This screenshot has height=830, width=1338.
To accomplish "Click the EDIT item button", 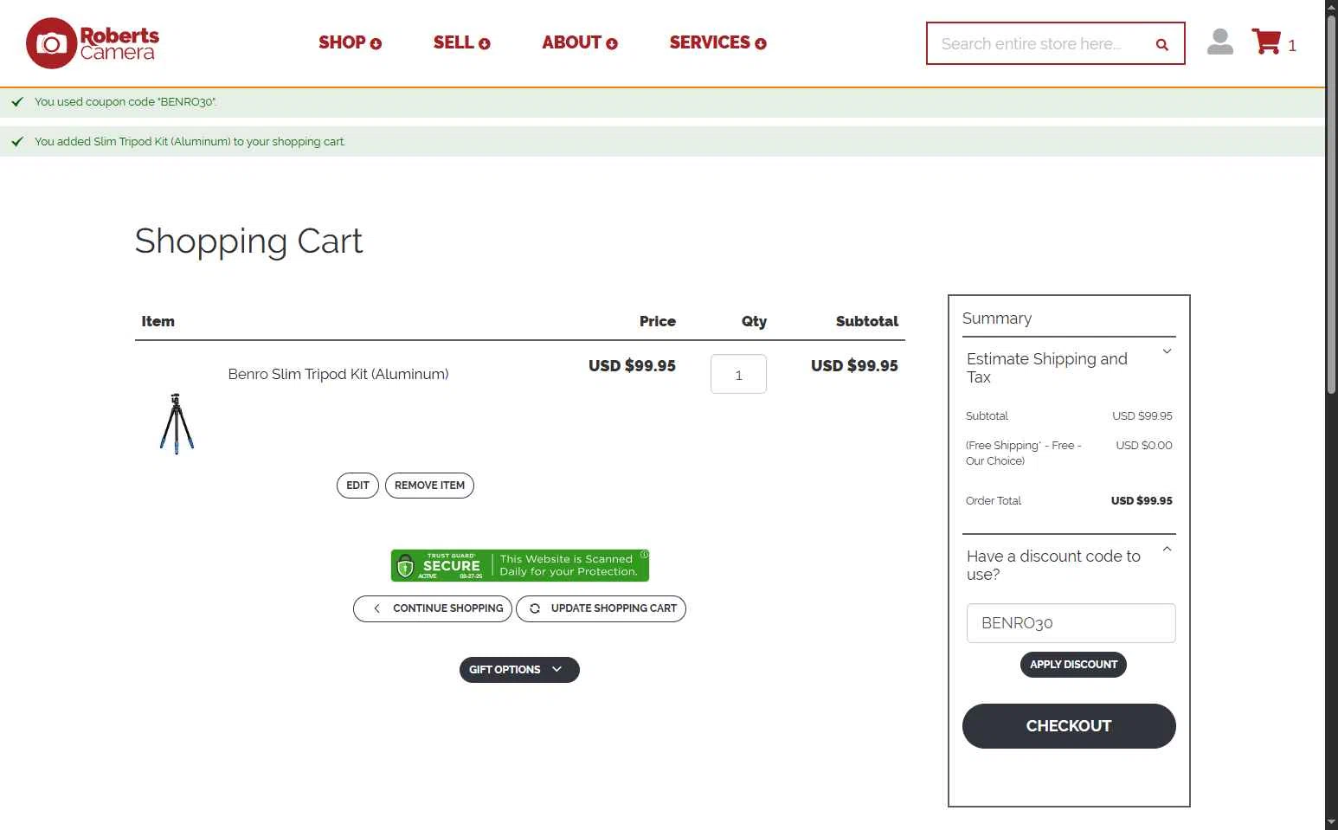I will pos(357,486).
